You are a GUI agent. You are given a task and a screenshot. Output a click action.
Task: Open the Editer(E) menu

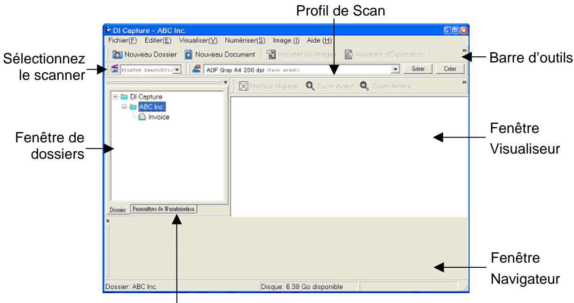pos(158,40)
